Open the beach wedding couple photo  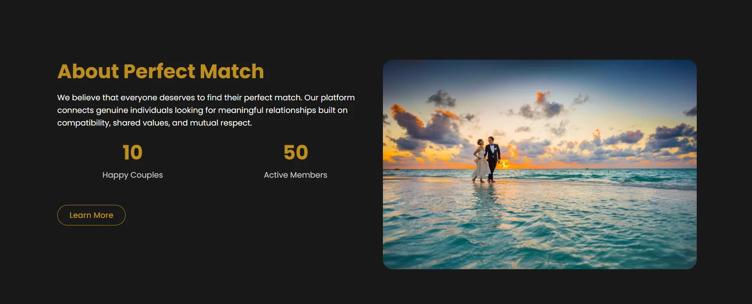tap(540, 164)
